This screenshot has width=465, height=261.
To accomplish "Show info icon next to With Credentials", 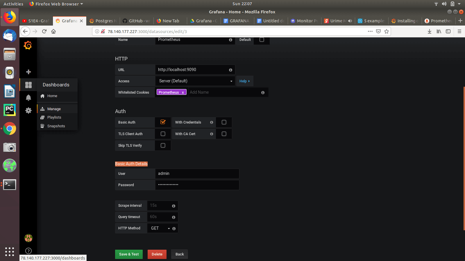I will (212, 122).
